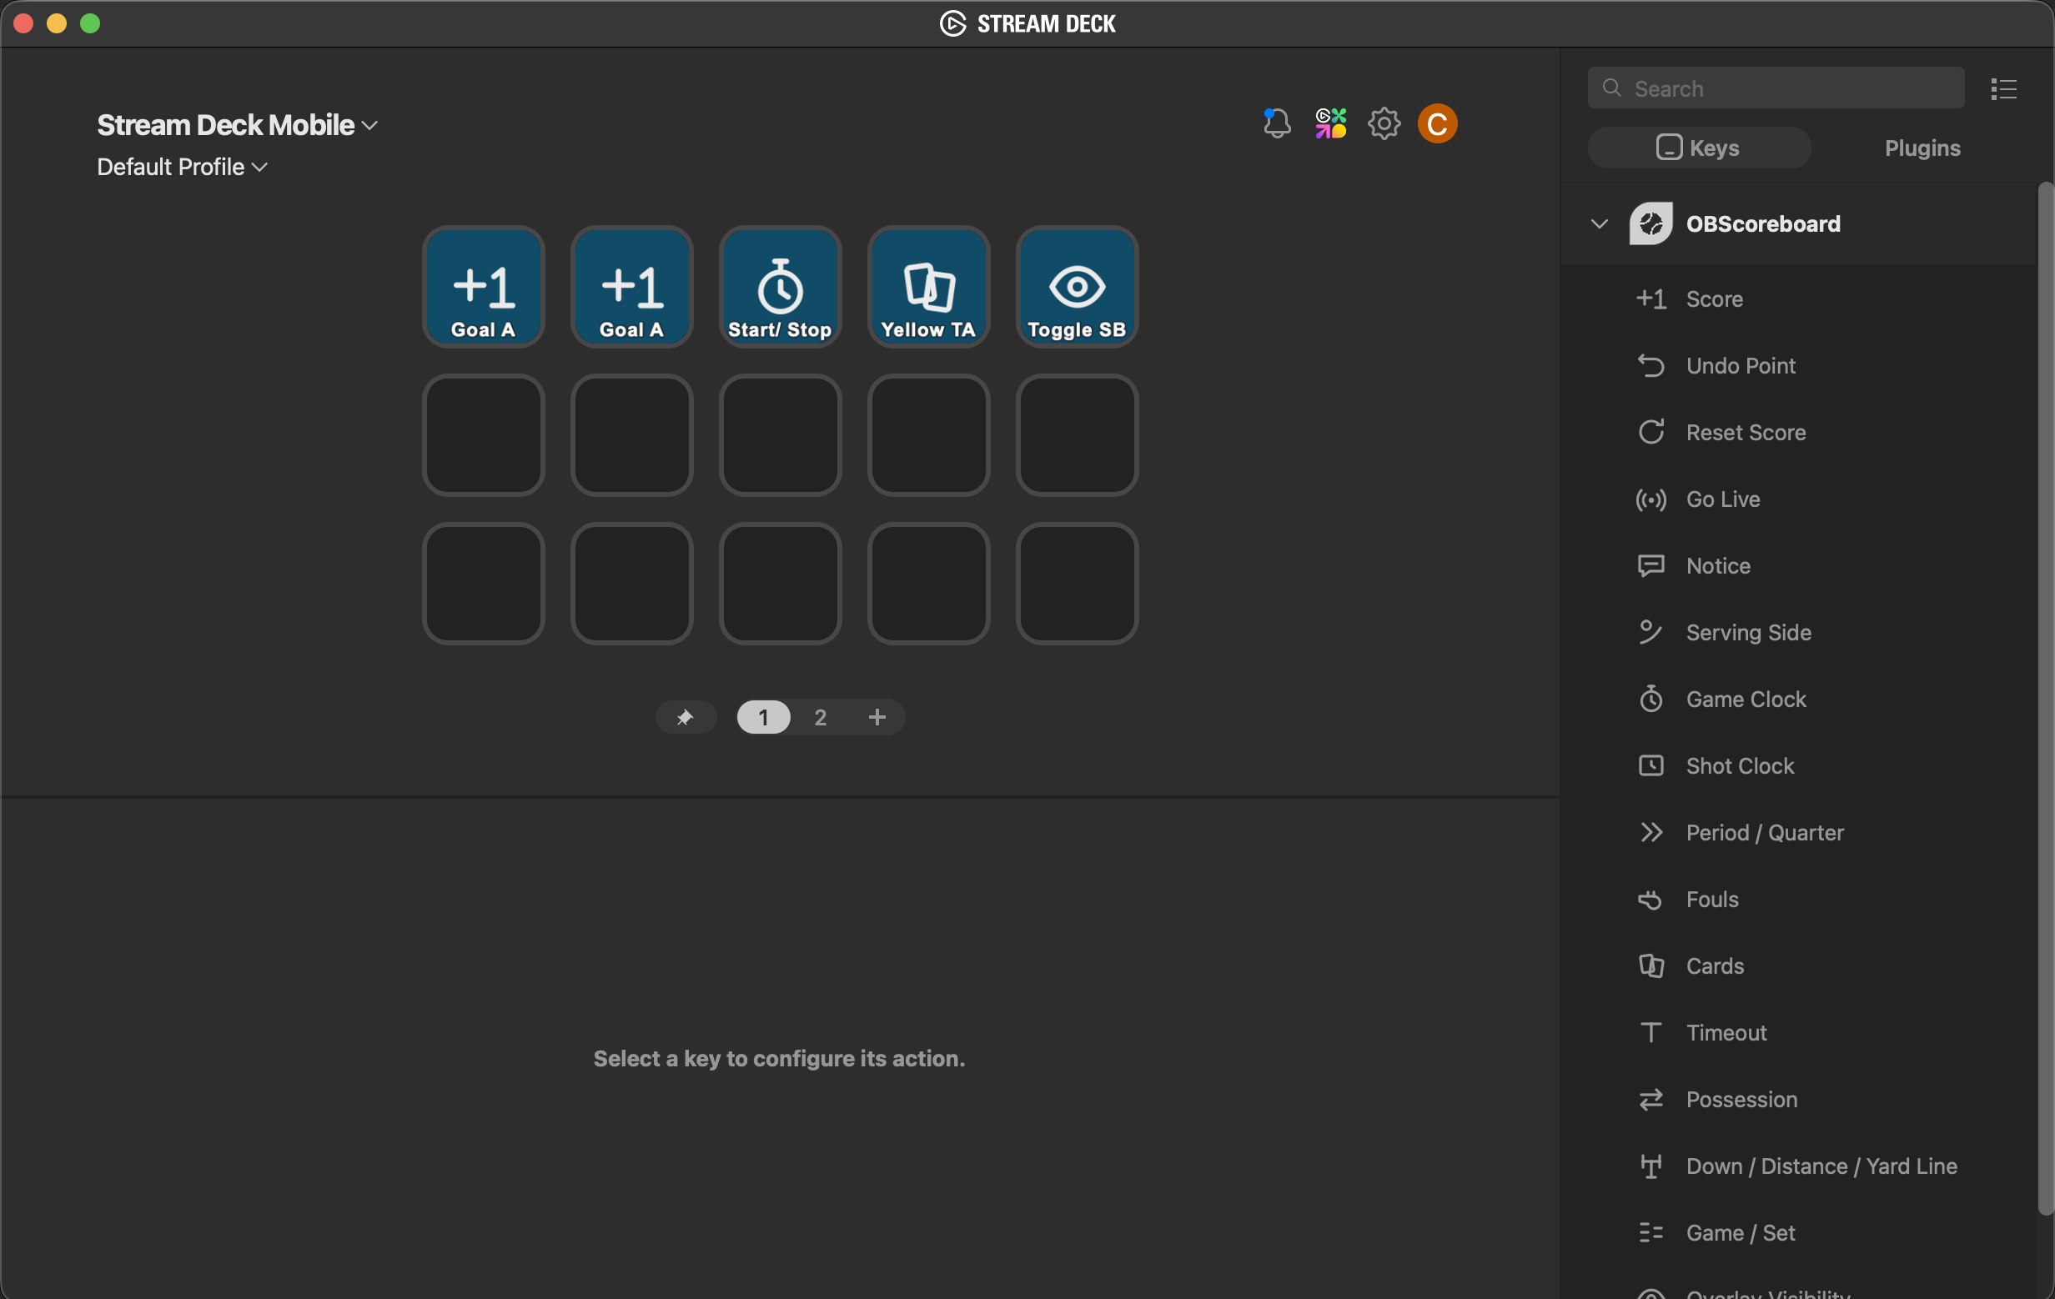
Task: Select the Undo Point action label
Action: tap(1741, 366)
